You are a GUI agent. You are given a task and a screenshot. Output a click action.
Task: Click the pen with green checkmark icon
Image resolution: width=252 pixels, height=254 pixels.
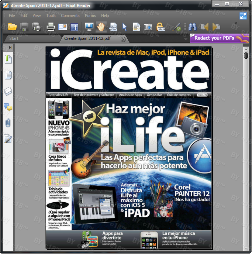pos(177,27)
